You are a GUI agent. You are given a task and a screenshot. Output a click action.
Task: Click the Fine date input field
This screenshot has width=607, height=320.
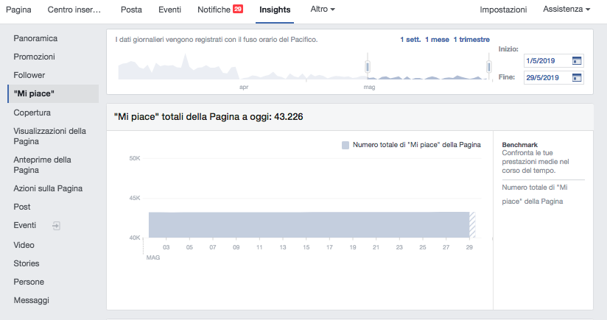tap(546, 77)
